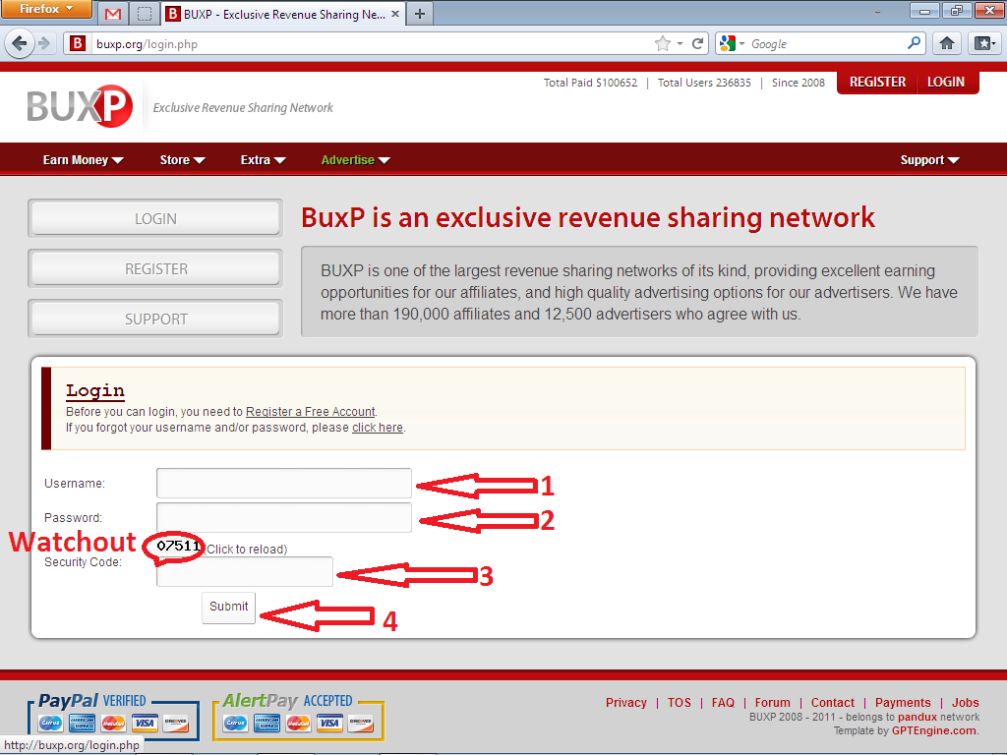Go forward with the forward arrow

coord(43,43)
